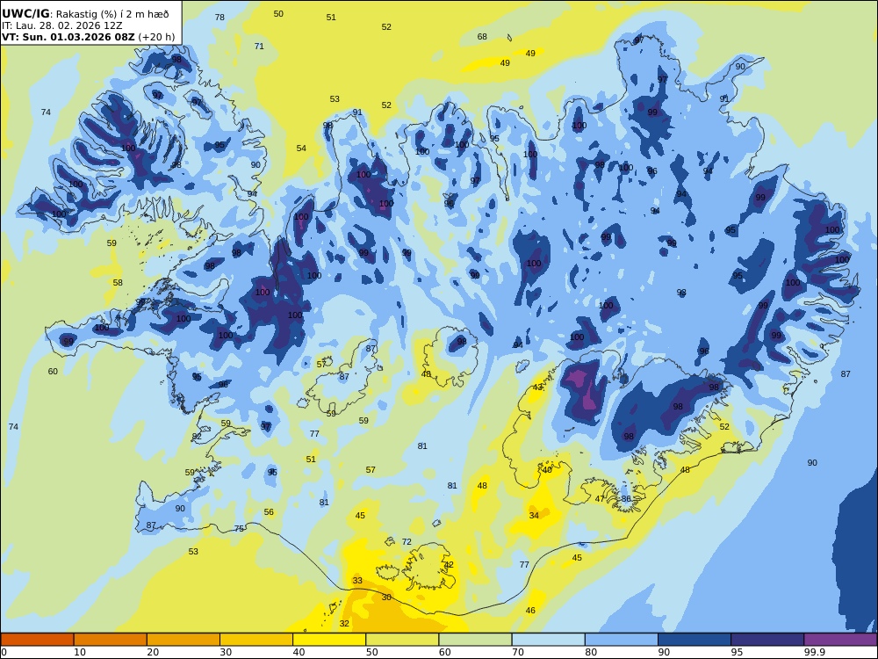Click the purple above-99.9 legend swatch
Image resolution: width=878 pixels, height=659 pixels.
[840, 640]
